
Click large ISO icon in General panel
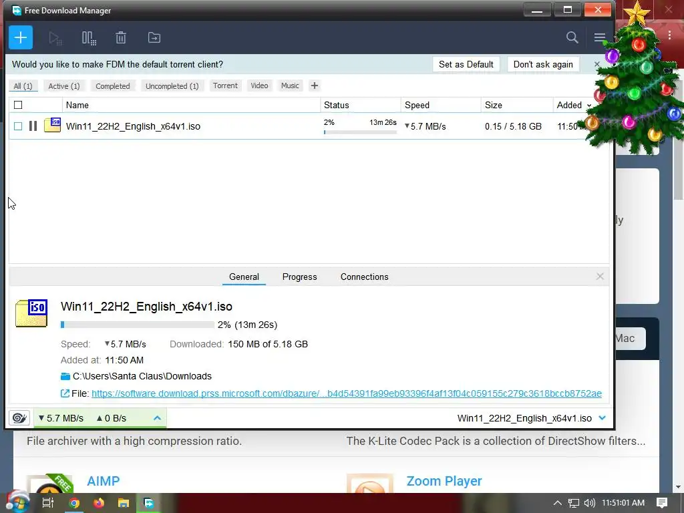click(x=31, y=313)
